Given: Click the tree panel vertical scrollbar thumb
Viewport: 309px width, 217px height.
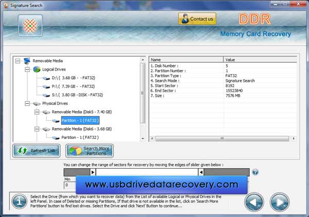Looking at the screenshot, I should 143,93.
